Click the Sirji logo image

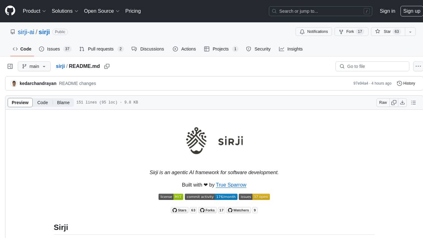[214, 141]
